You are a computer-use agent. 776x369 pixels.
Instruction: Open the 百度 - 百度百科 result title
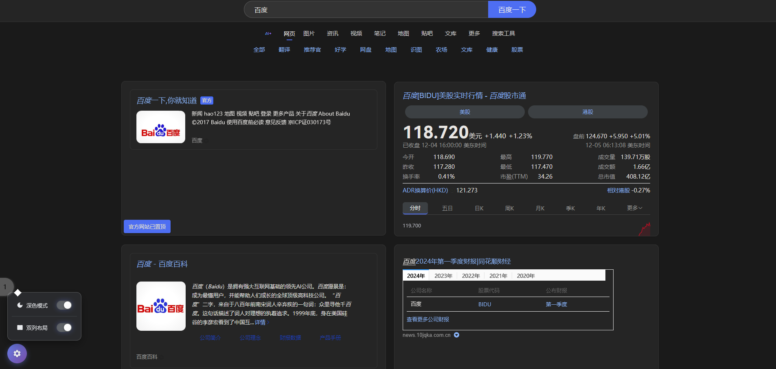coord(162,264)
